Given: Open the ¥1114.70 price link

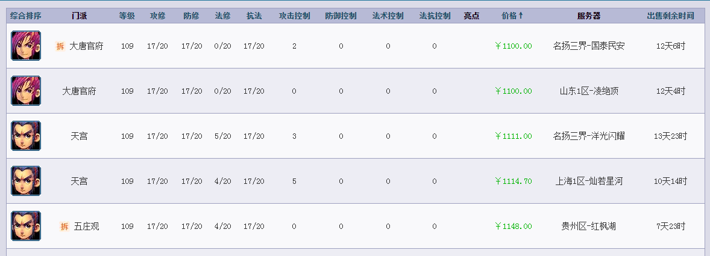Looking at the screenshot, I should (x=513, y=181).
